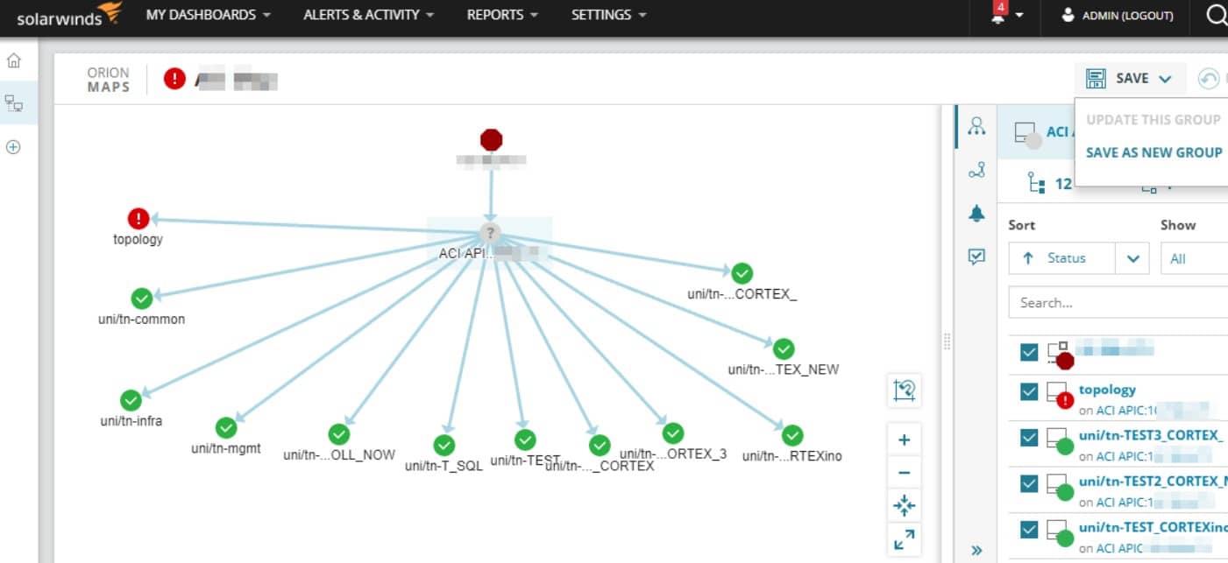Open uni/tn-TEST2_CORTEX_N link in list

click(1153, 481)
